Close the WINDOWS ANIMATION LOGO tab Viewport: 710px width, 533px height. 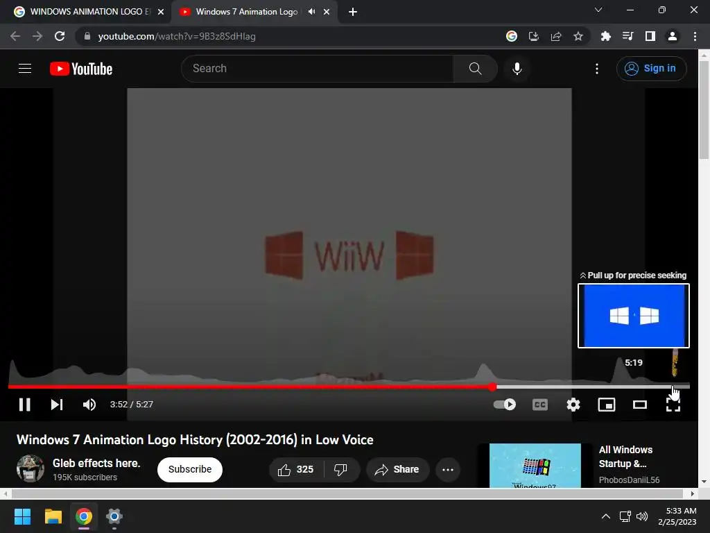161,12
